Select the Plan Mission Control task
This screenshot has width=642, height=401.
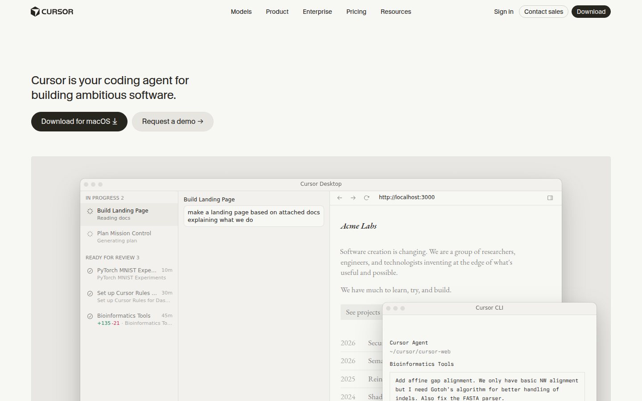click(x=129, y=237)
